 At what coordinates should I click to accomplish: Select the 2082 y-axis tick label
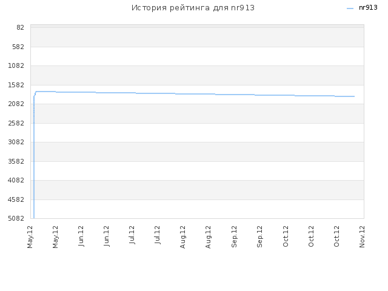click(x=16, y=104)
